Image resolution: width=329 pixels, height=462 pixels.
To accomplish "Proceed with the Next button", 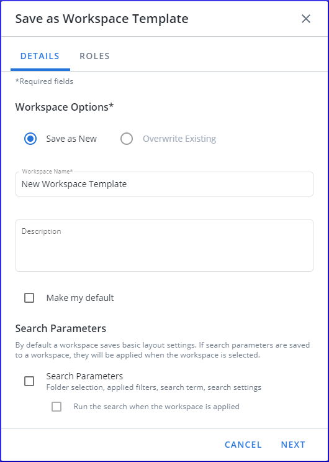I will click(x=293, y=445).
